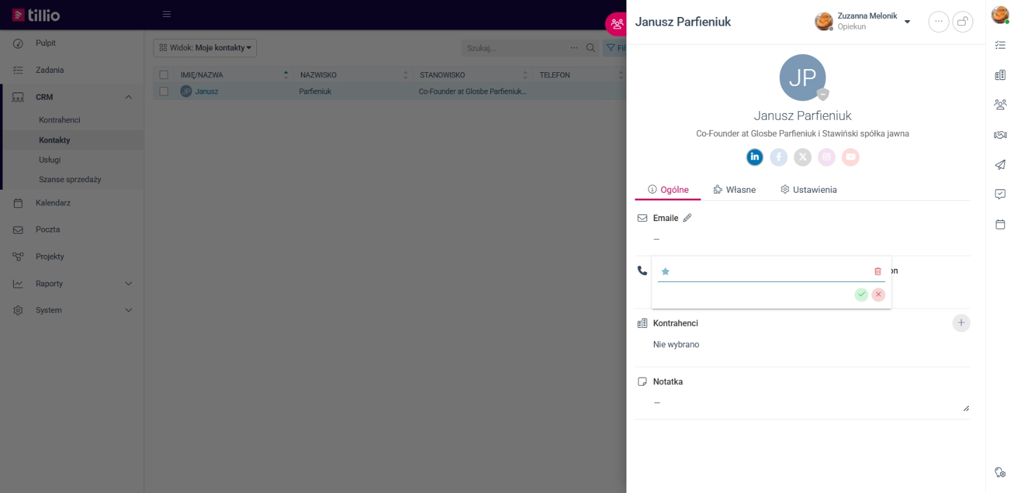
Task: Open handshake deals icon in right sidebar
Action: 1000,134
